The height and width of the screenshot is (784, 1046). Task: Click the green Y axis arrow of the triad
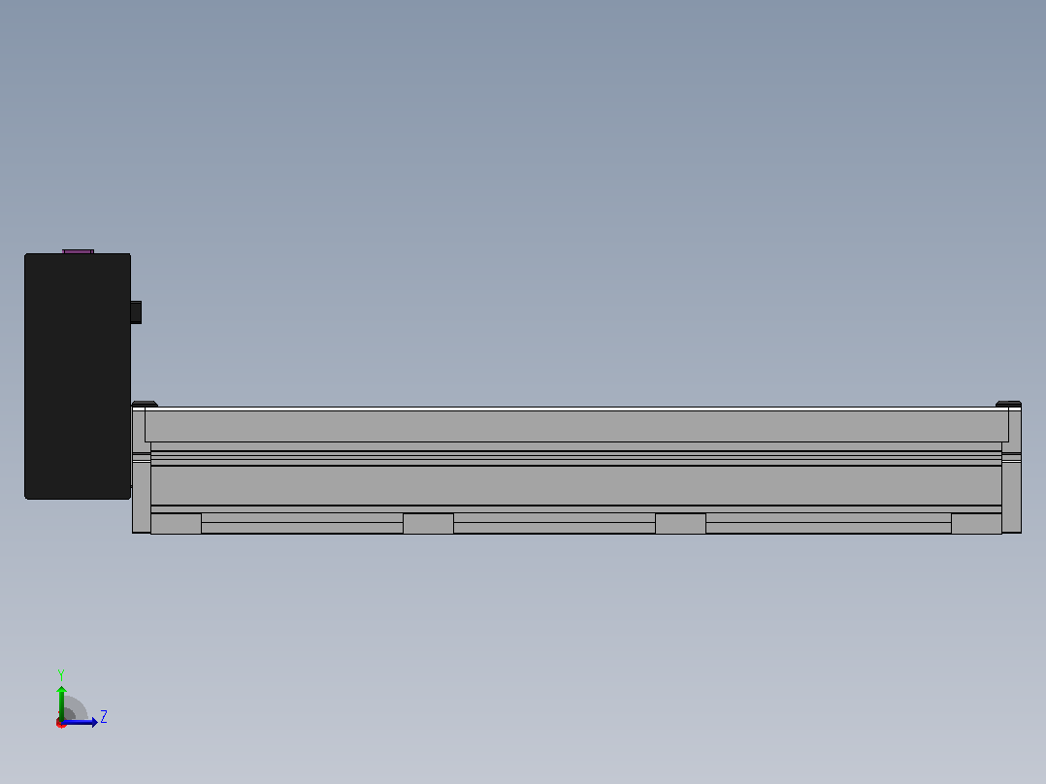[x=61, y=702]
